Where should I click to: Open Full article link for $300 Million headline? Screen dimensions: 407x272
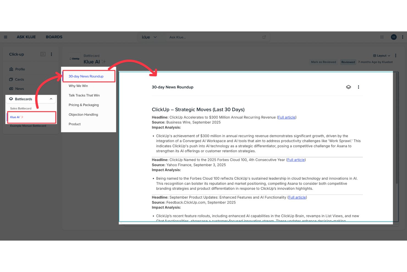[x=287, y=117]
